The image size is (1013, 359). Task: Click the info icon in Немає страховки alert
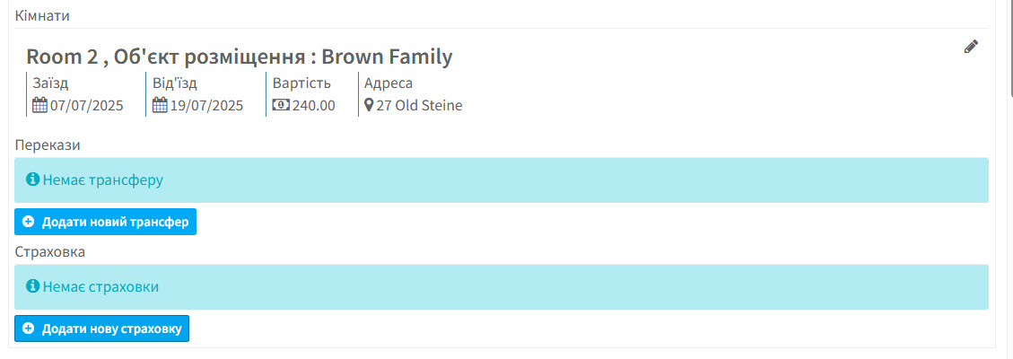pos(32,286)
